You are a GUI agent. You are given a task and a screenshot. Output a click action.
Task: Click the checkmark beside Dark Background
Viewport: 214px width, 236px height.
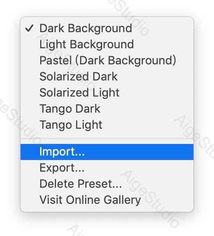pyautogui.click(x=29, y=28)
